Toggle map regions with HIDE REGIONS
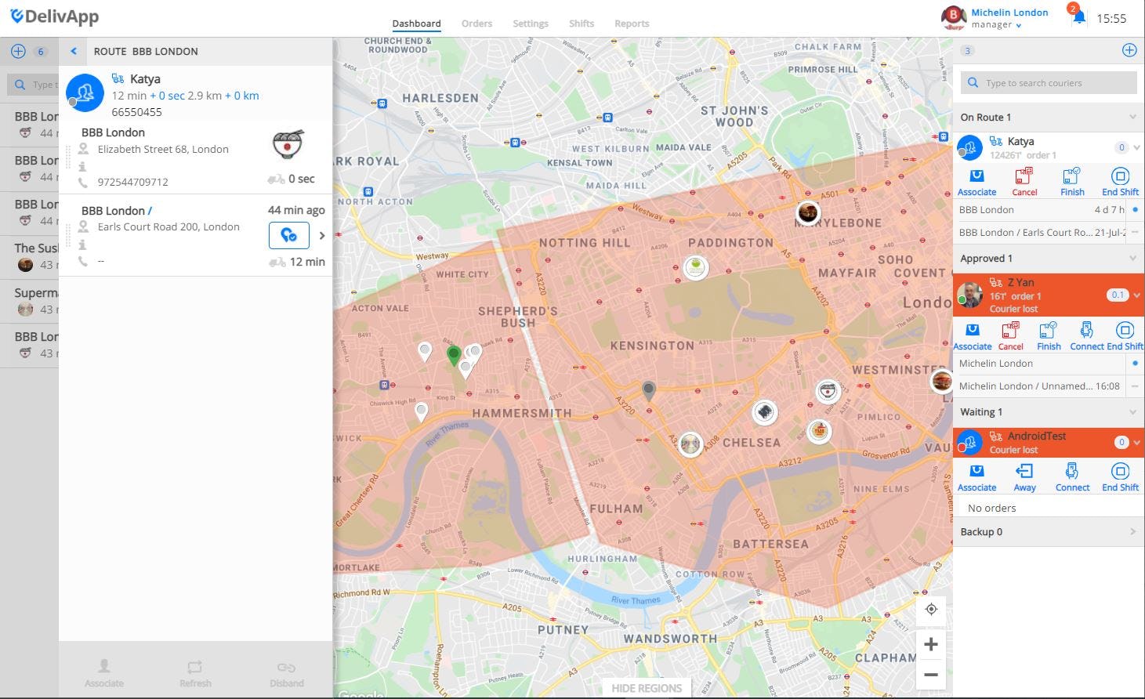 [647, 688]
